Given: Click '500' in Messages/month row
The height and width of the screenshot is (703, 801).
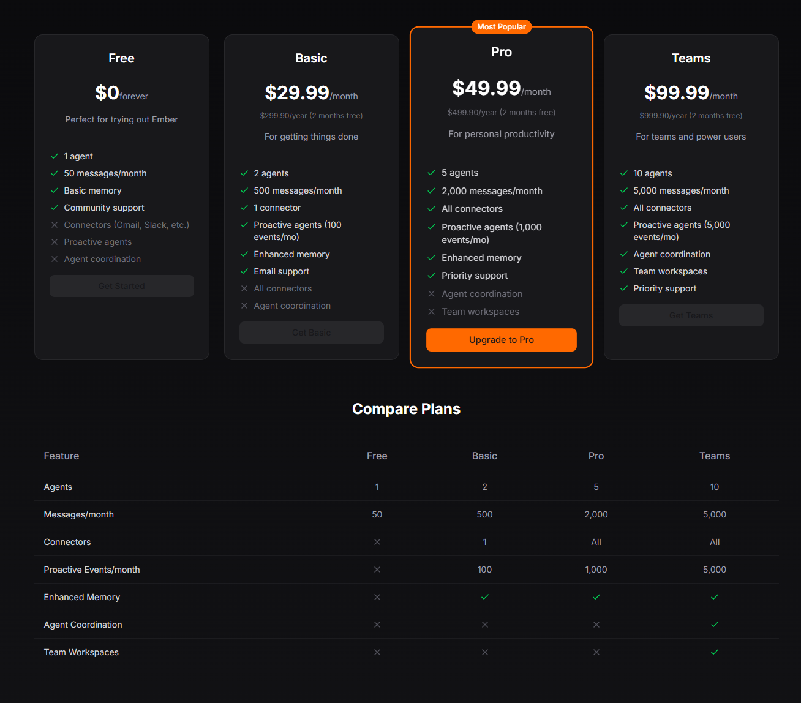Looking at the screenshot, I should (x=484, y=514).
